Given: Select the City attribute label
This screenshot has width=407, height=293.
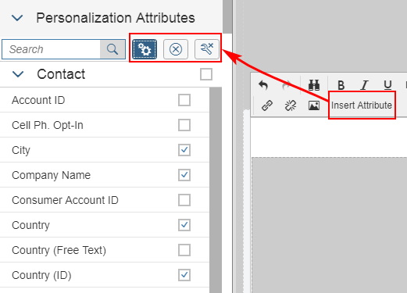Looking at the screenshot, I should point(21,150).
